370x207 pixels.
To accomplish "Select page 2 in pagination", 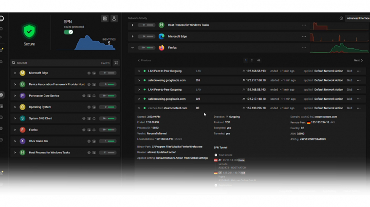I will [252, 60].
